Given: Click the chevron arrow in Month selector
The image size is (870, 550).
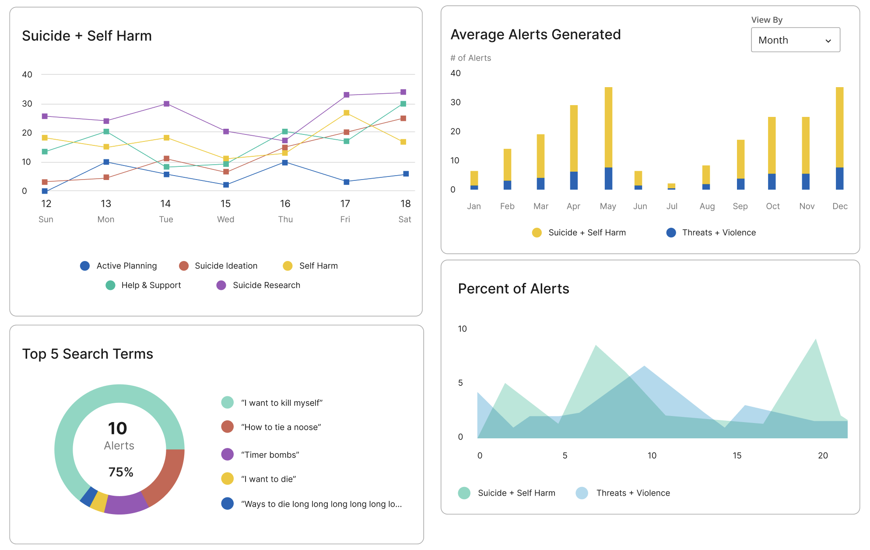Looking at the screenshot, I should point(828,41).
